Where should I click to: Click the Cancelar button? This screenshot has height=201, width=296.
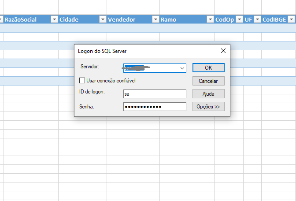point(208,81)
